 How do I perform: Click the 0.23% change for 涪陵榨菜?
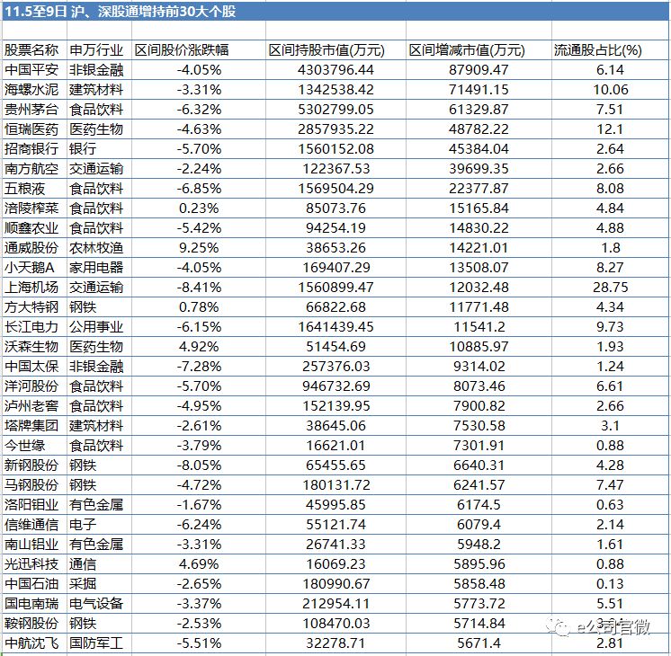pos(199,208)
